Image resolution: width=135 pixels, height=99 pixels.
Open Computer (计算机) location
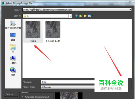coord(13,60)
